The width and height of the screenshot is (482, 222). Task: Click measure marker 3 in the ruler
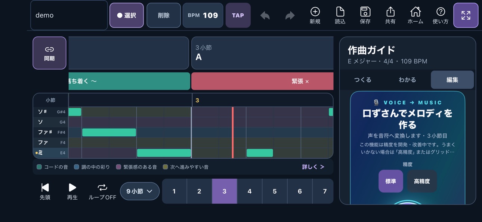[197, 100]
